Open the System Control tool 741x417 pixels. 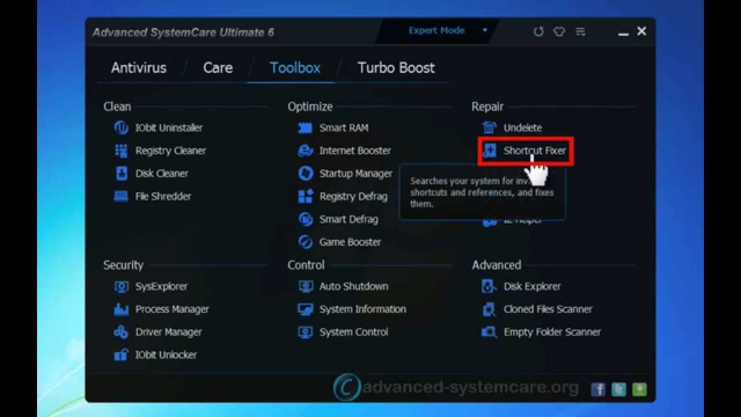[343, 332]
